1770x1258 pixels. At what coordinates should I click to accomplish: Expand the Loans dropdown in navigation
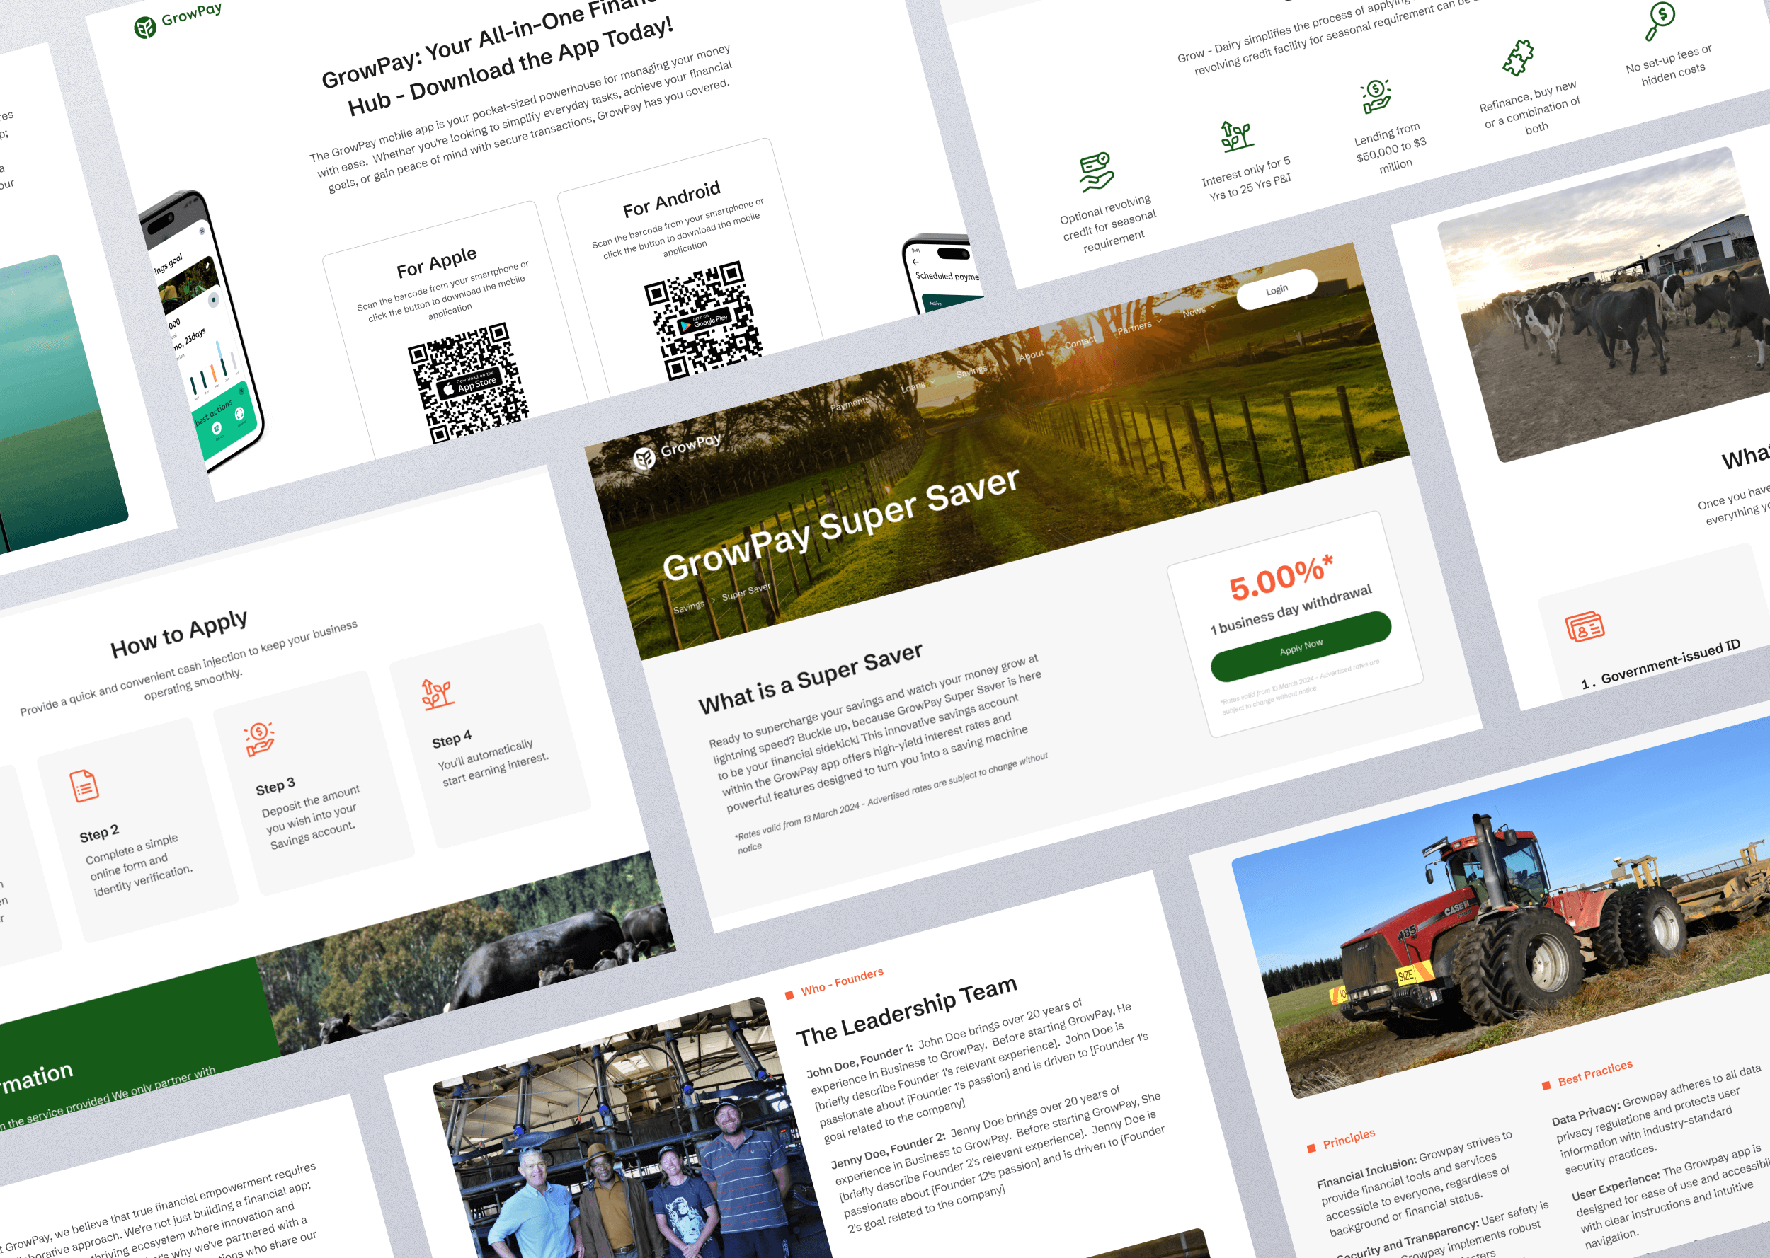913,386
